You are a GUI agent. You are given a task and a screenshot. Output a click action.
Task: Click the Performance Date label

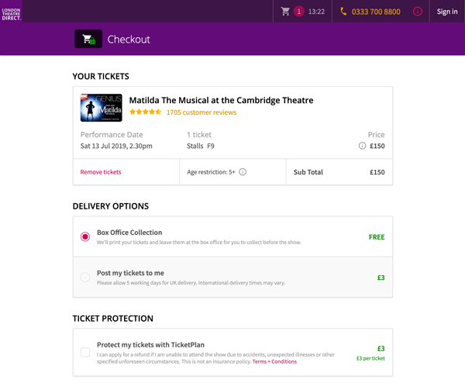(x=112, y=135)
